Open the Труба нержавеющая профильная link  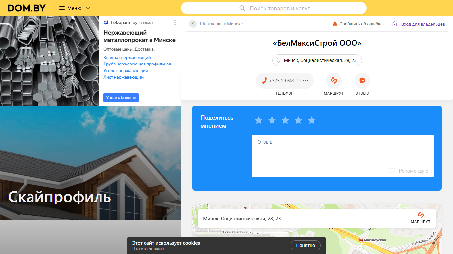point(137,64)
